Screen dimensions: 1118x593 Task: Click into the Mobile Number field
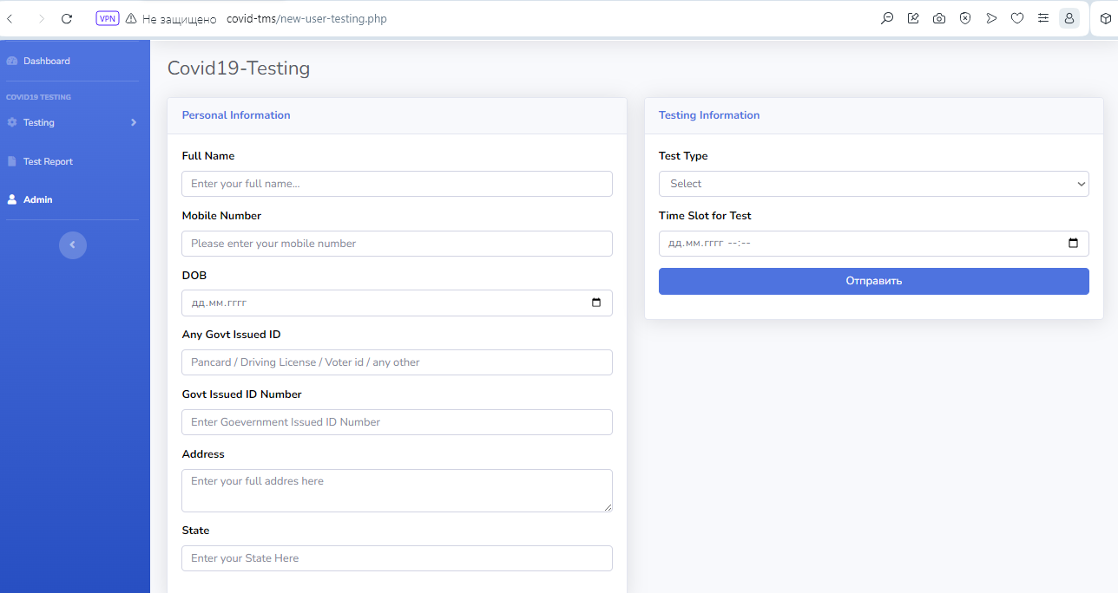click(x=397, y=244)
